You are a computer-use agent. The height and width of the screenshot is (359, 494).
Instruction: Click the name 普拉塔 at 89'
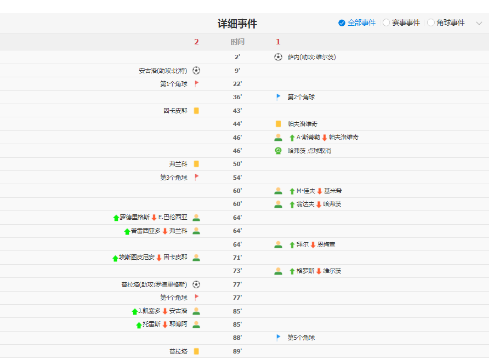[178, 351]
